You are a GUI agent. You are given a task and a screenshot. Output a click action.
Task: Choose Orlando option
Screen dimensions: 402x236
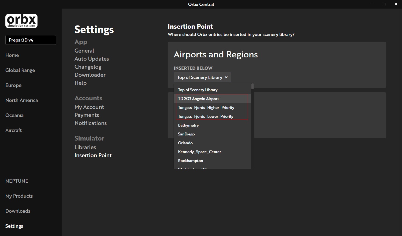(212, 143)
